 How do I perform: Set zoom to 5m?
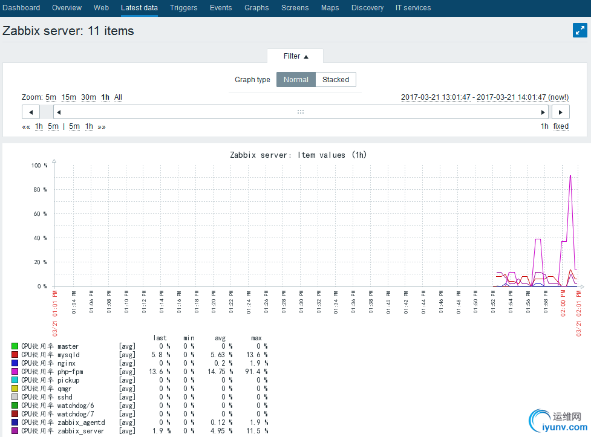pyautogui.click(x=51, y=97)
